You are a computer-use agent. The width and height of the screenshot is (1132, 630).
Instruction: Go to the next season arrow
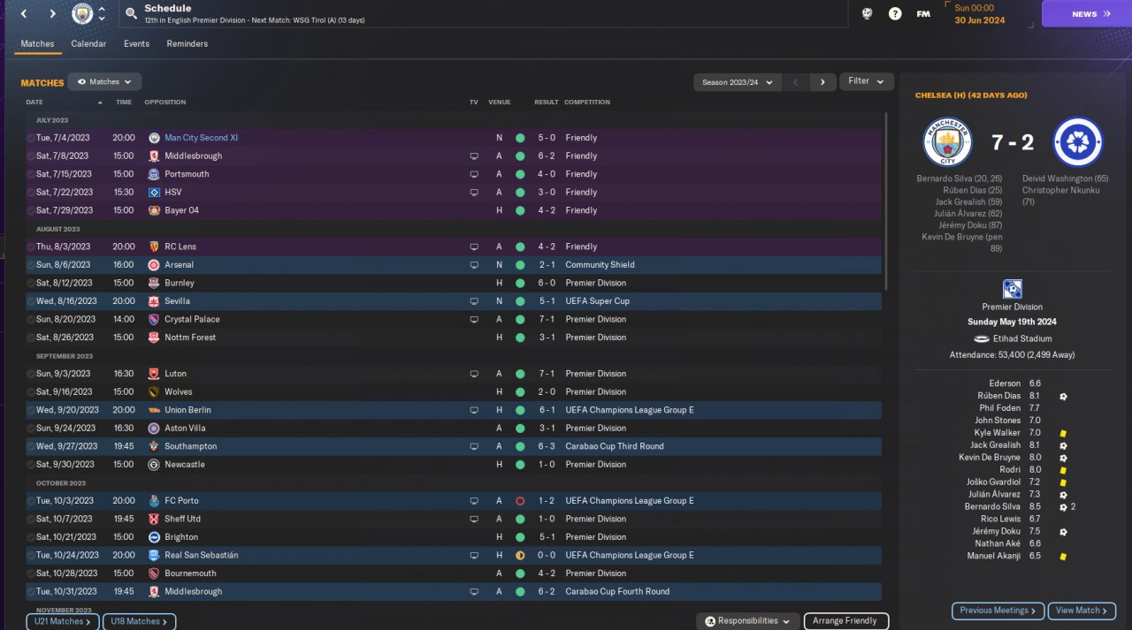pos(822,82)
